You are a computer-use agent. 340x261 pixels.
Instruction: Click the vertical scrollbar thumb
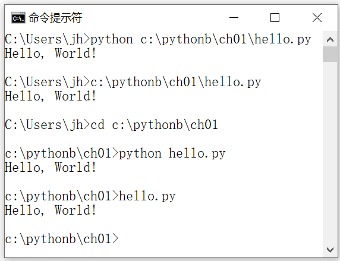click(330, 54)
